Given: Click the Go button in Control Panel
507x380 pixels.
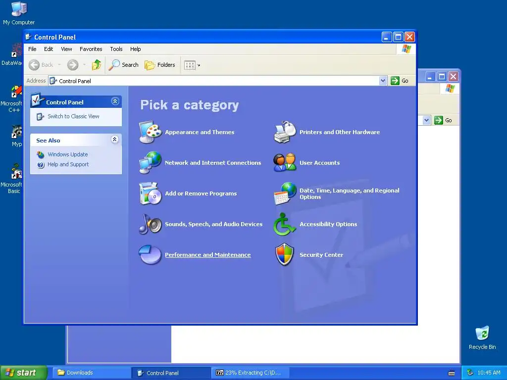Looking at the screenshot, I should pos(400,81).
